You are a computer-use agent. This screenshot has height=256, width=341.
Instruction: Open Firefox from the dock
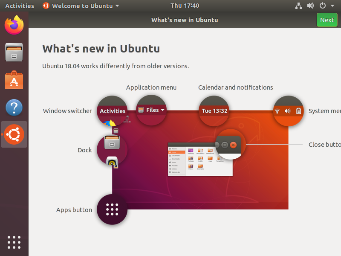point(14,25)
